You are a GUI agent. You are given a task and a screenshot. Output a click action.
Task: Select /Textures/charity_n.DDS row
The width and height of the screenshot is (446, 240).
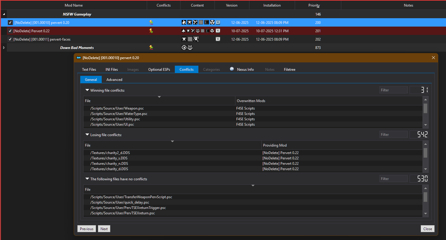coord(253,164)
